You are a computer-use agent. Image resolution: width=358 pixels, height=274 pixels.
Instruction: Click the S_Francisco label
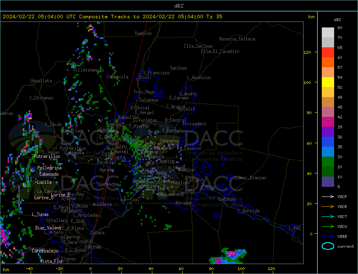pos(156,73)
